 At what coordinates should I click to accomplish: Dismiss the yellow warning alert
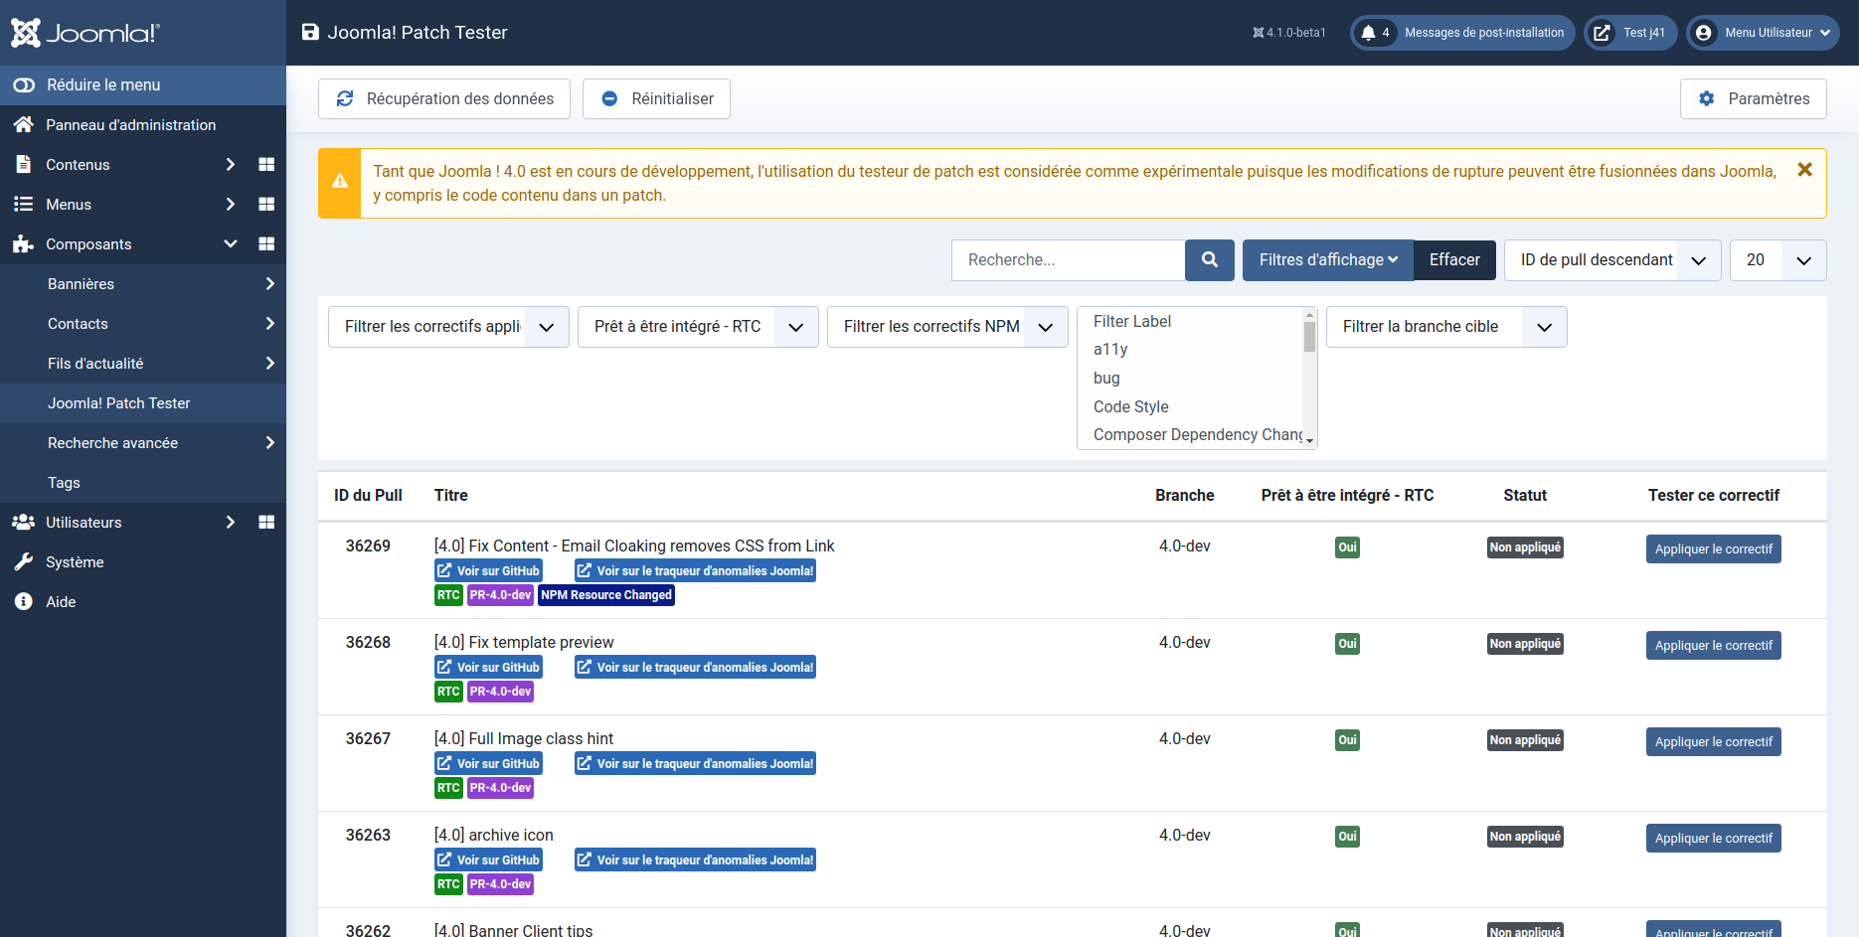(x=1805, y=170)
